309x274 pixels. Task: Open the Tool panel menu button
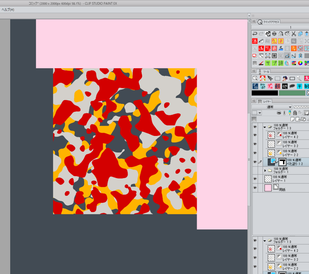tap(254, 71)
